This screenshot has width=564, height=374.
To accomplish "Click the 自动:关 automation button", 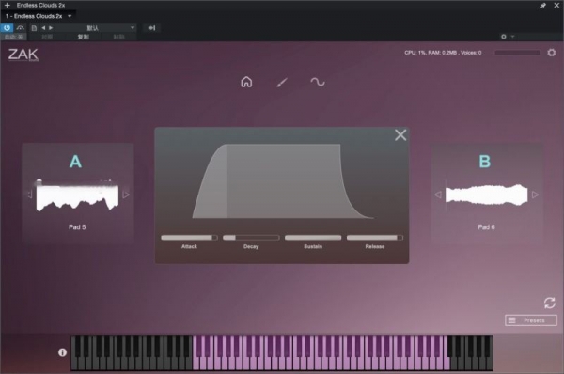I will [14, 37].
